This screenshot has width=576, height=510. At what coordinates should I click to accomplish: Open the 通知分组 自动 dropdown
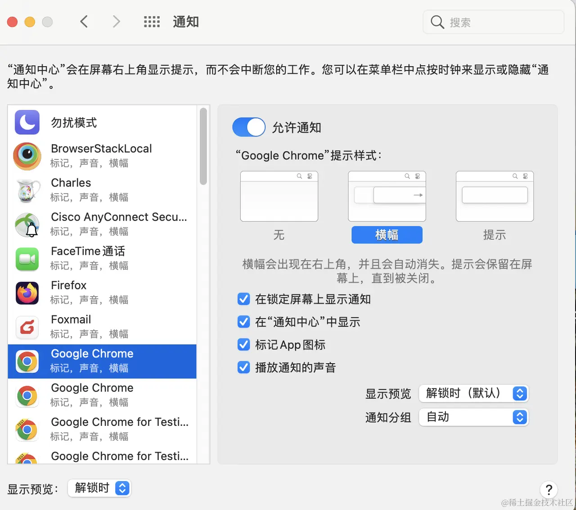point(473,417)
